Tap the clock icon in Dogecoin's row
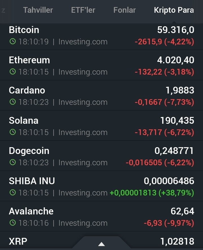The height and width of the screenshot is (250, 203). point(13,162)
